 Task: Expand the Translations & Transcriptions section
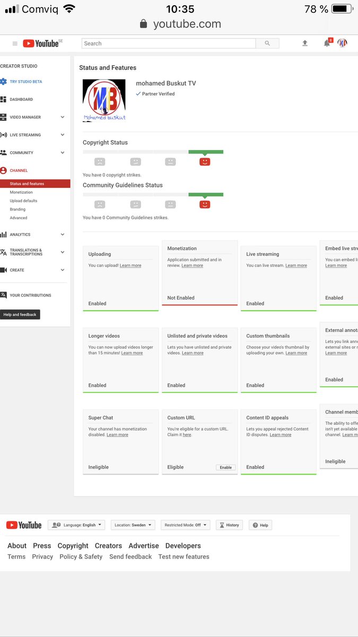coord(63,252)
